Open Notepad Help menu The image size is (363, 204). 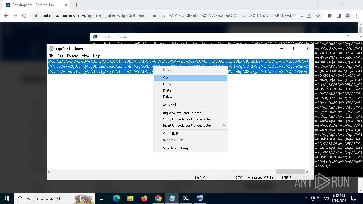(96, 56)
